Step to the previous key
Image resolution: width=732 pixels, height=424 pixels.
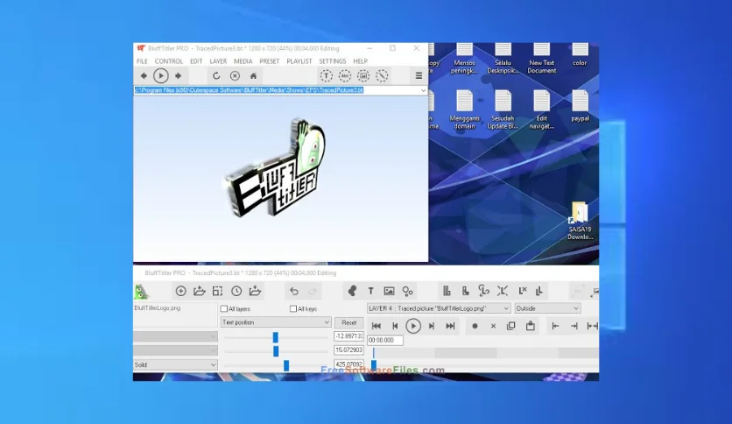click(x=395, y=326)
